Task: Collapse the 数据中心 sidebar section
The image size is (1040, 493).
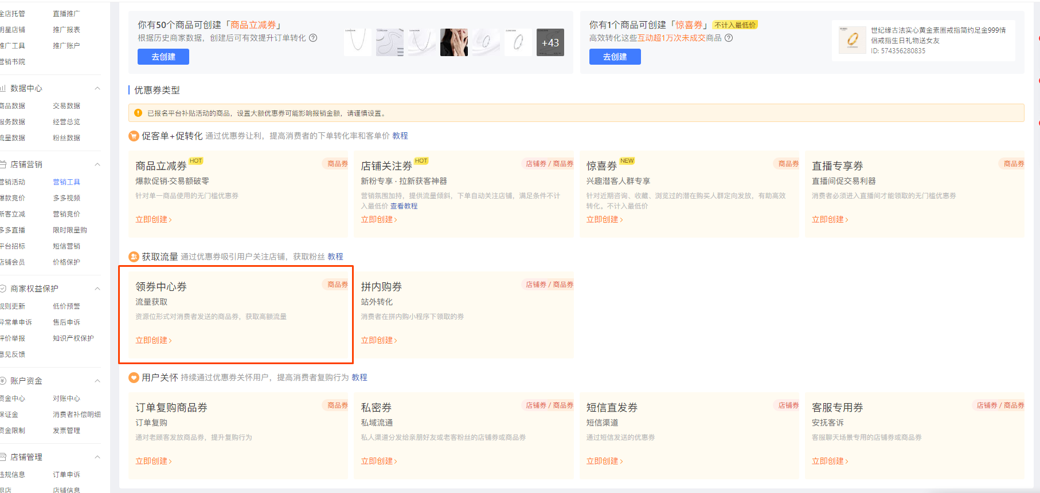Action: (x=97, y=89)
